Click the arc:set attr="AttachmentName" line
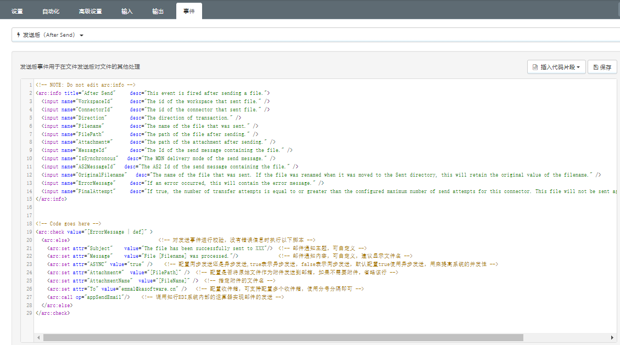Viewport: 620px width, 345px height. (161, 281)
